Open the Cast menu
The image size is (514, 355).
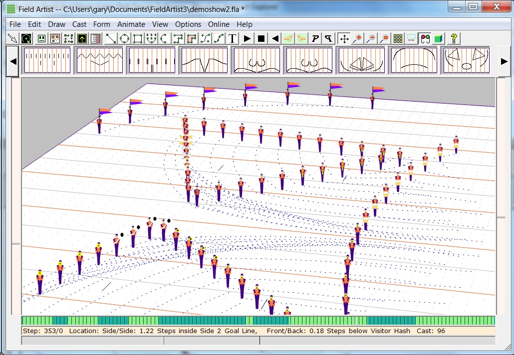(x=79, y=24)
